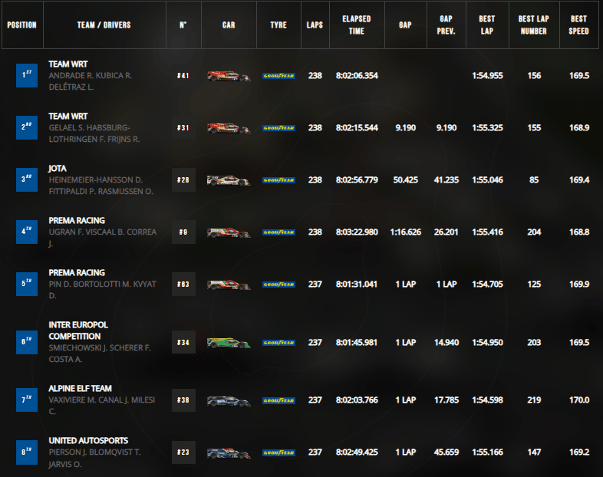Viewport: 603px width, 477px height.
Task: Click the #28 JOTA car image
Action: coord(229,180)
